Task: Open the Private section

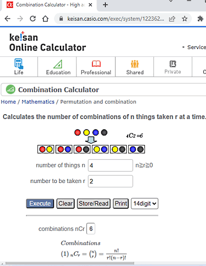Action: point(173,67)
